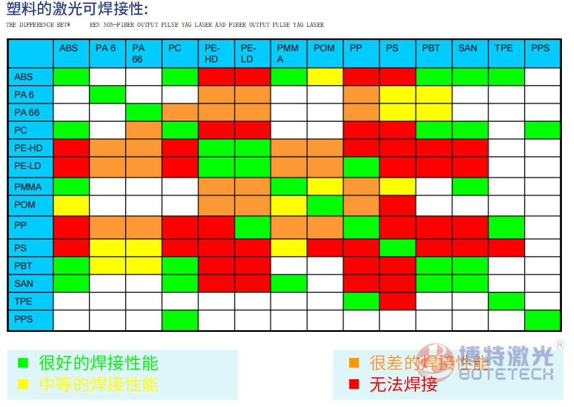Click the ABS column header
Viewport: 574px width, 407px height.
click(71, 54)
